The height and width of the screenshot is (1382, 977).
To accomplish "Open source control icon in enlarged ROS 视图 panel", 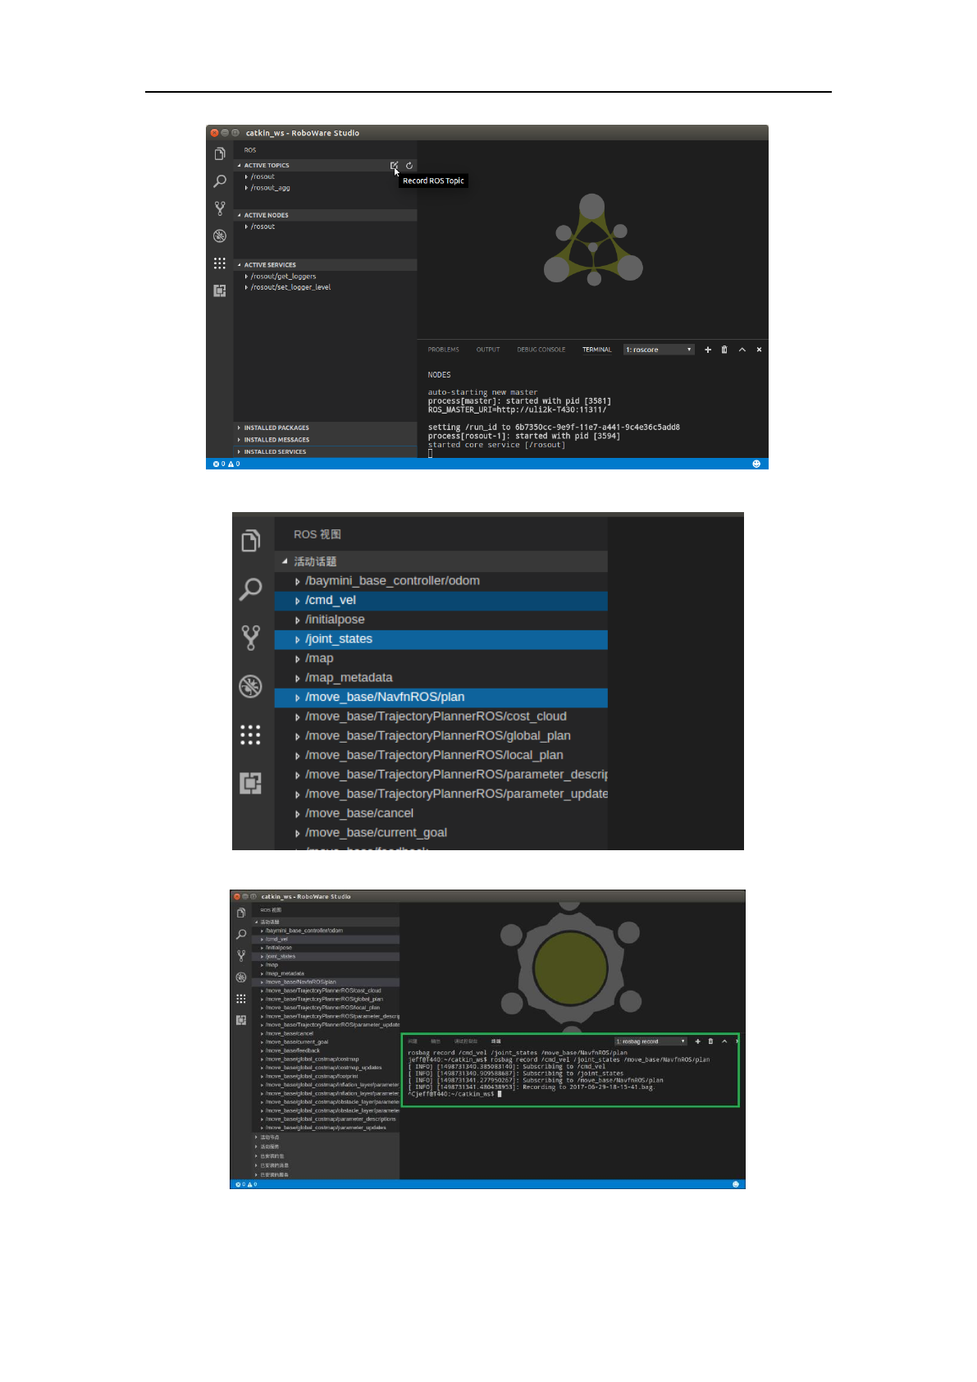I will tap(251, 637).
